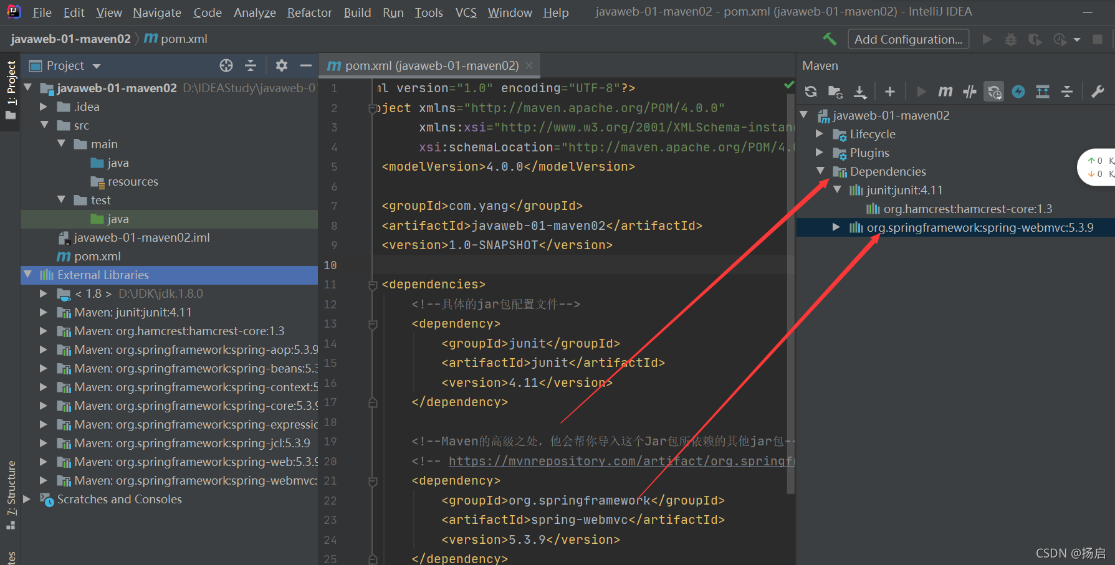Image resolution: width=1115 pixels, height=565 pixels.
Task: Click Add Configuration button
Action: click(x=908, y=39)
